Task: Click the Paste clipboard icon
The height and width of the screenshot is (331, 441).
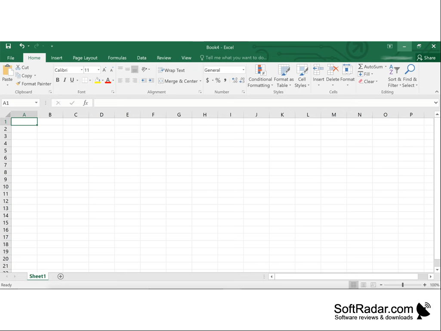Action: point(7,70)
